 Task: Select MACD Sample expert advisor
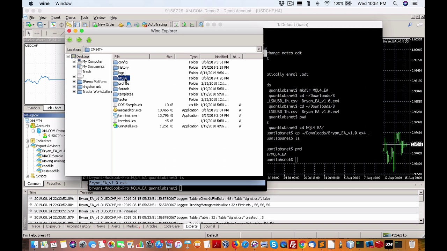50,156
